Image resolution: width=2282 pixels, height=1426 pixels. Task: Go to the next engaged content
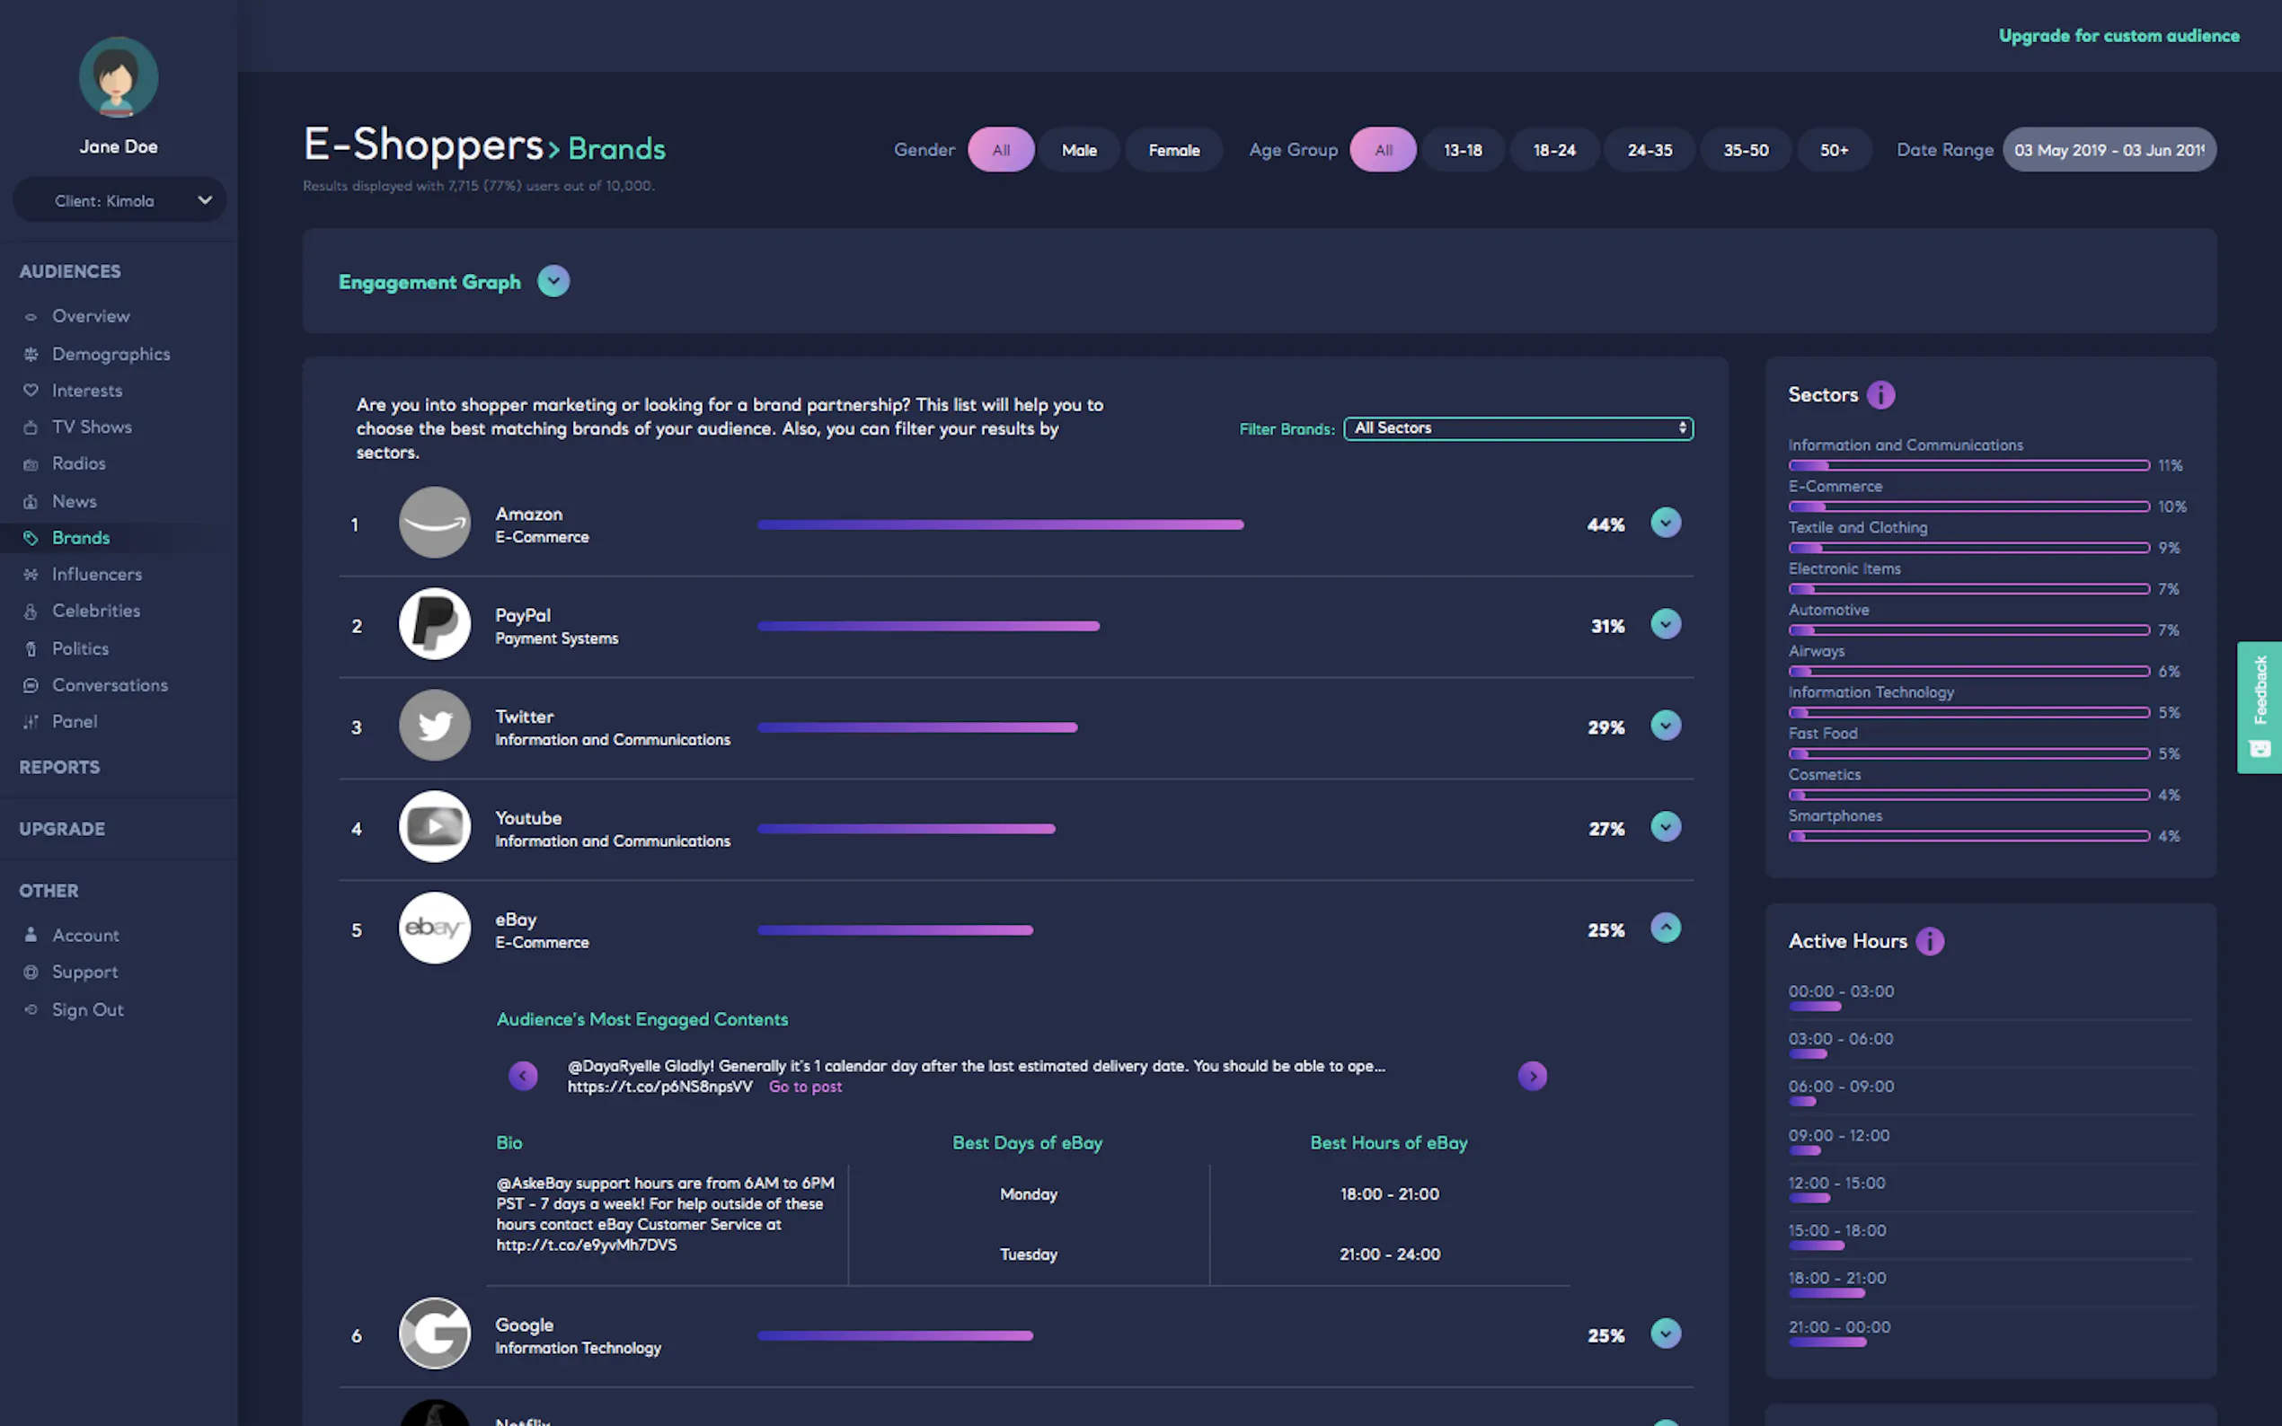coord(1532,1076)
